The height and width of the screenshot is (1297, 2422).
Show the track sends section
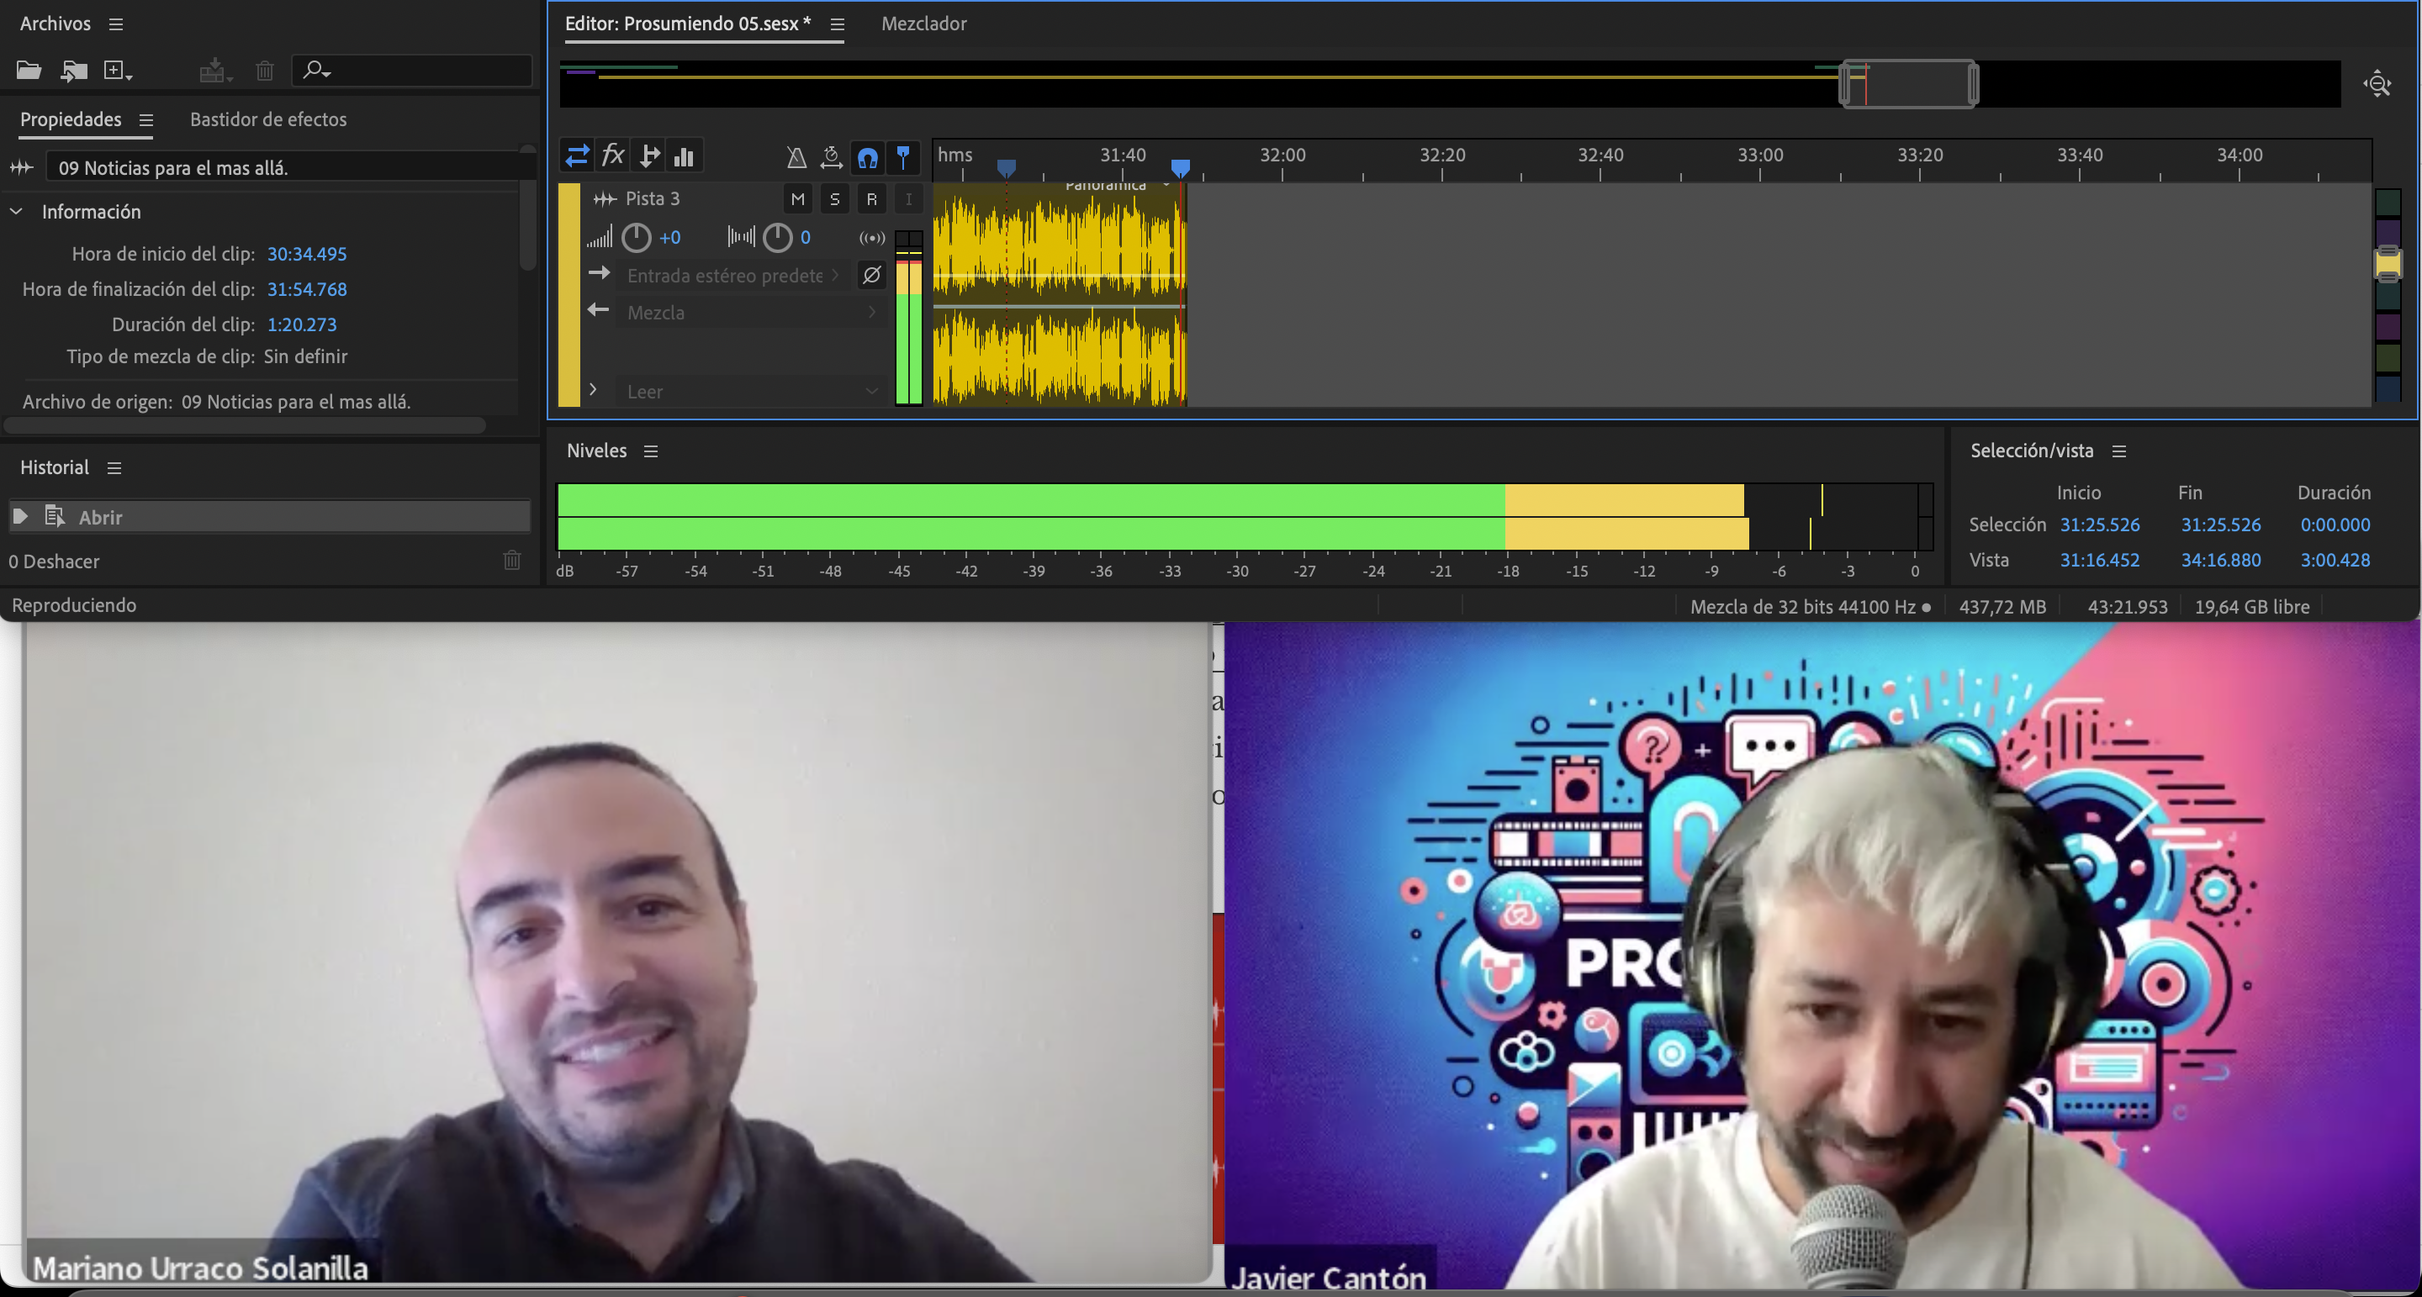click(x=648, y=155)
